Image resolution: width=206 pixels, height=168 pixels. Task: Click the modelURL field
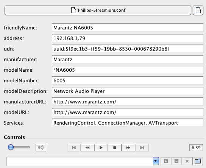pyautogui.click(x=128, y=112)
